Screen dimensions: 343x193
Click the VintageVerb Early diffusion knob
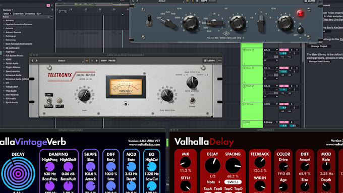point(111,167)
